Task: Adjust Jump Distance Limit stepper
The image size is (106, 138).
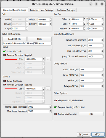Action: click(102, 57)
